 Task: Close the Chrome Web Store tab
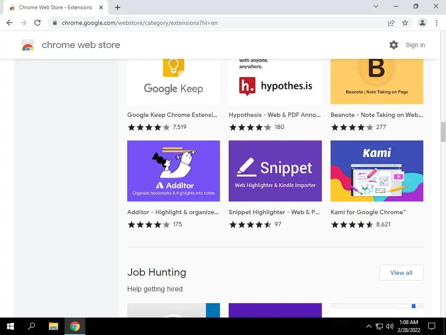click(101, 7)
